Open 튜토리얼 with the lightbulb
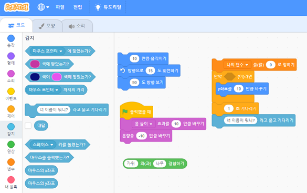Image resolution: width=307 pixels, height=193 pixels. pos(108,7)
